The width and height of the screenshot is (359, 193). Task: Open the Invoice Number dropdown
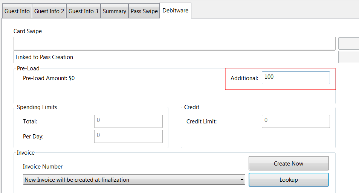click(x=134, y=179)
